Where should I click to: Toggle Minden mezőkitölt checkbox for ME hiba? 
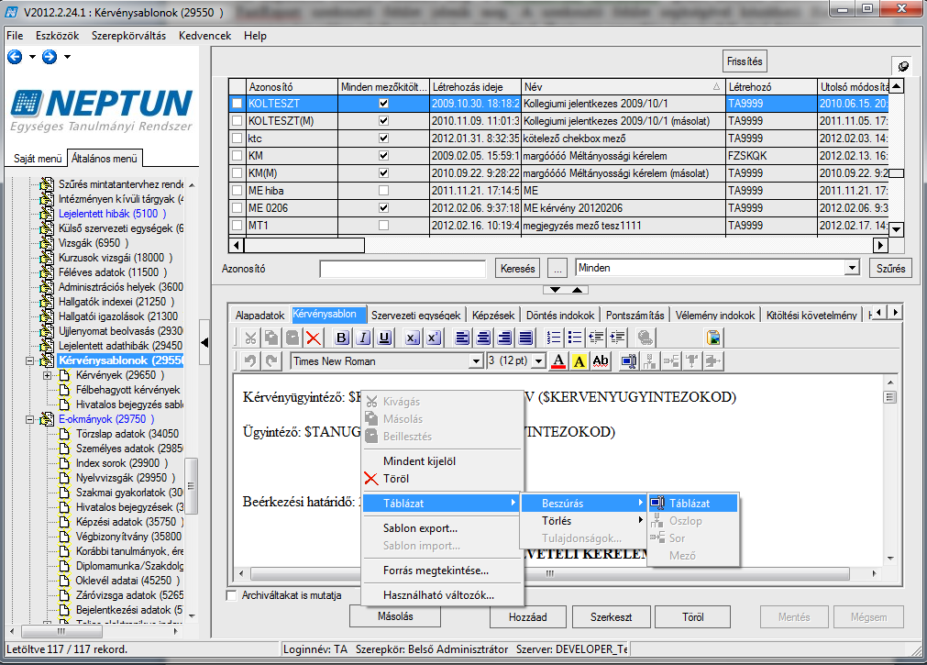tap(383, 191)
